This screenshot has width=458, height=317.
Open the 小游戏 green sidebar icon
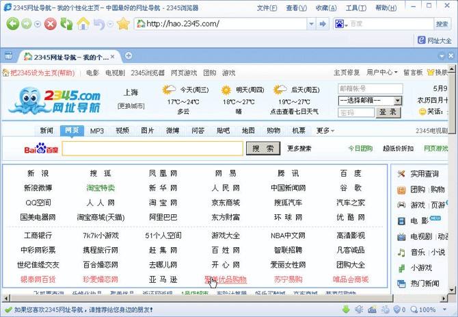[x=401, y=268]
